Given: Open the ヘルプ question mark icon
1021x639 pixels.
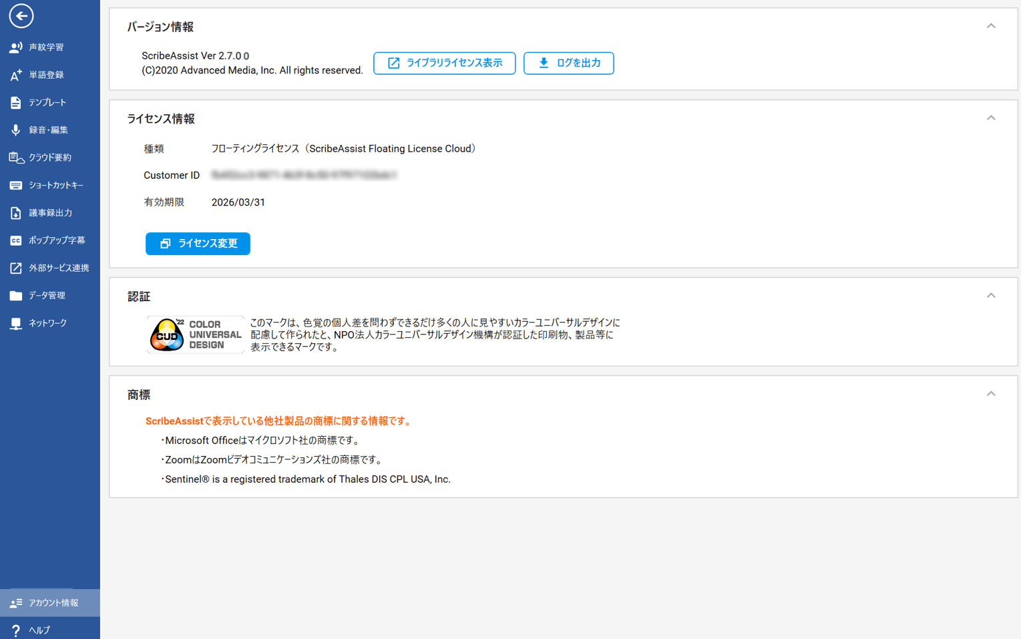Looking at the screenshot, I should click(15, 630).
